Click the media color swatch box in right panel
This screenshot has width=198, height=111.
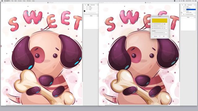point(182,13)
